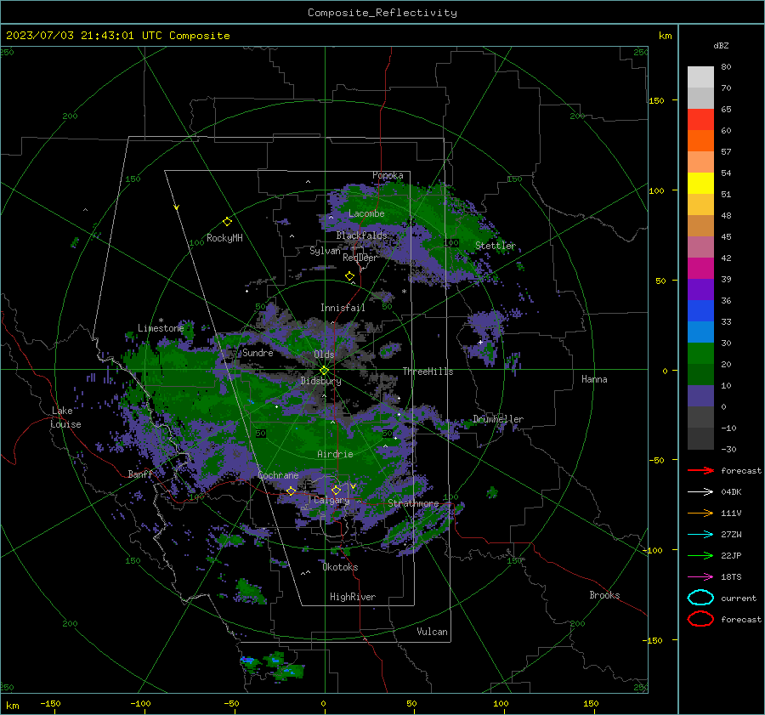Click the Limestone label
Viewport: 765px width, 715px height.
161,328
